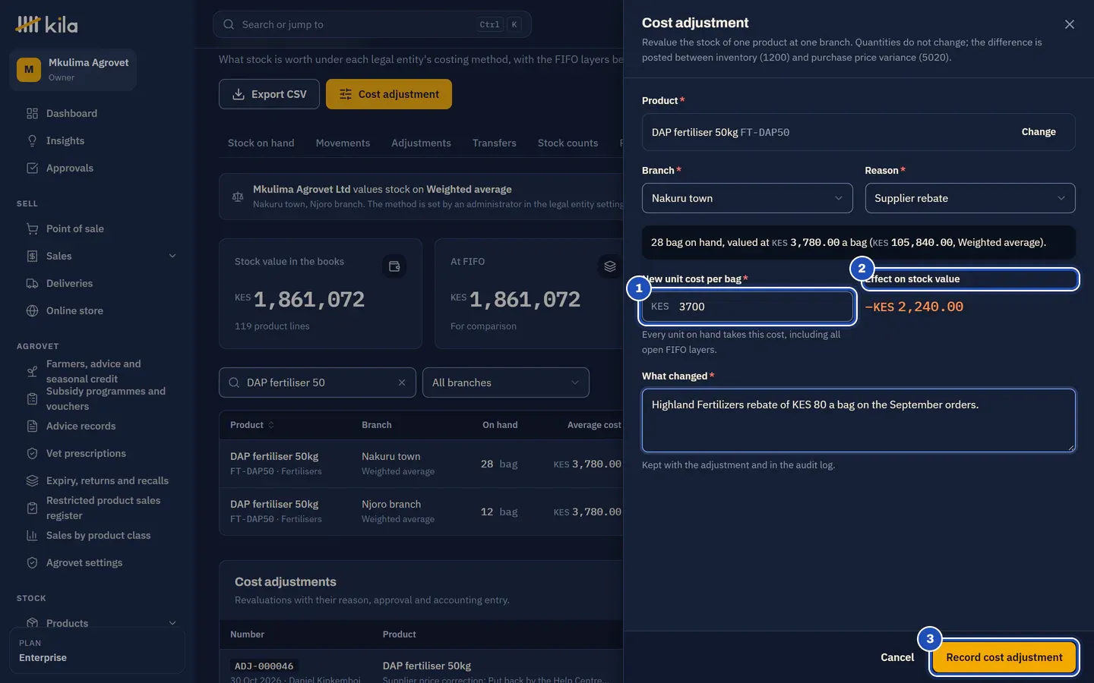Click adjustment number ADJ-000046
The height and width of the screenshot is (683, 1094).
tap(264, 666)
